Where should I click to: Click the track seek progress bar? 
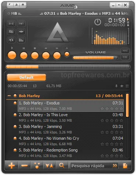[x=68, y=67]
